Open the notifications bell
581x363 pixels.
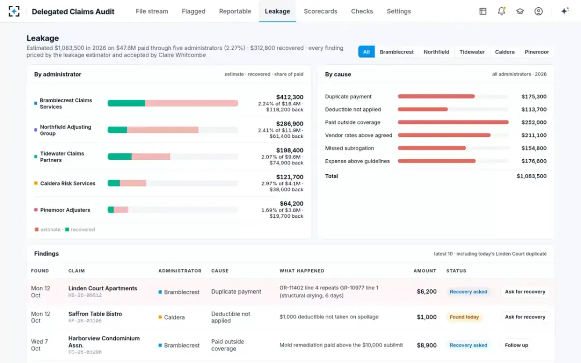point(502,11)
